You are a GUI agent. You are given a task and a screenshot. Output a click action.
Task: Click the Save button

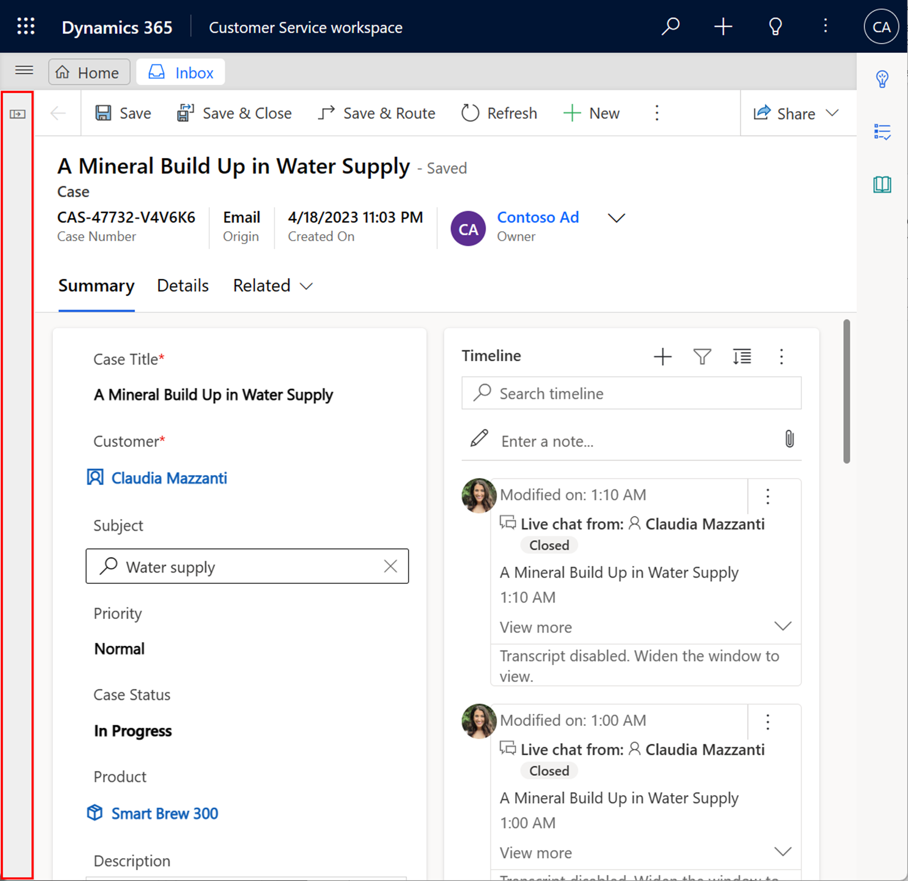click(x=123, y=113)
